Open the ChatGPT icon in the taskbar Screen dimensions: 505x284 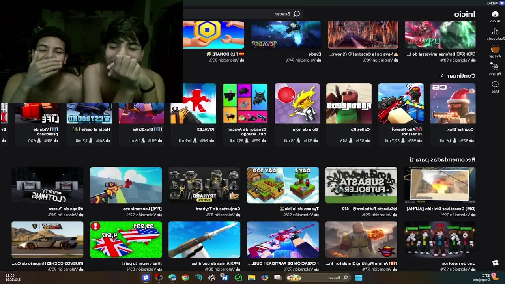pyautogui.click(x=212, y=278)
